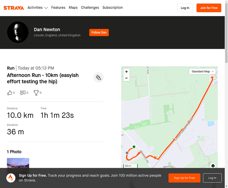The width and height of the screenshot is (228, 188).
Task: Click the Strava logo
Action: coord(14,8)
